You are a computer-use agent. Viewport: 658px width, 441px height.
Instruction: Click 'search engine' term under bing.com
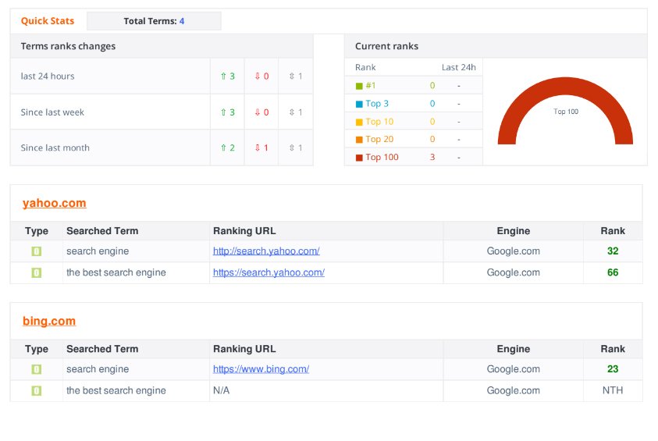(x=98, y=369)
